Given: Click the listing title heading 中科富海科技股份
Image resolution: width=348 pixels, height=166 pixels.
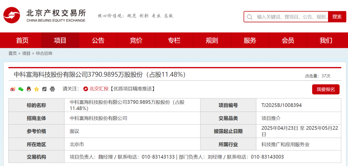Looking at the screenshot, I should coord(100,75).
